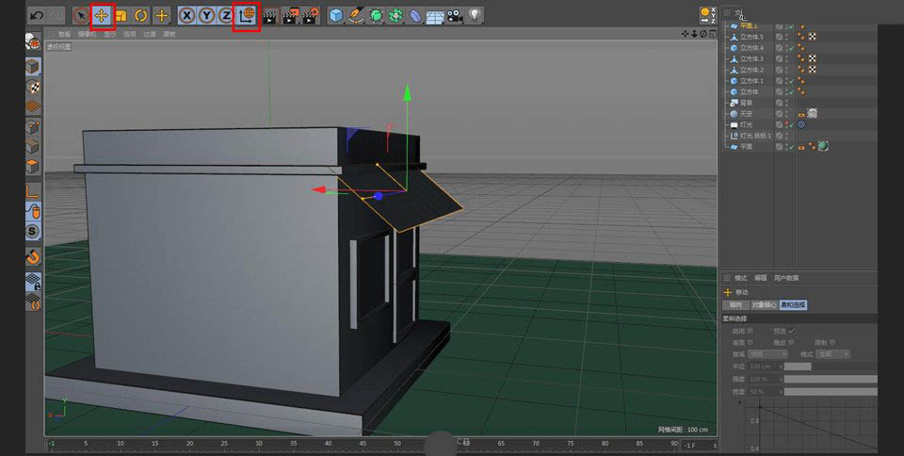Enable the 预览 checkbox in soft selection
This screenshot has height=456, width=904.
pyautogui.click(x=791, y=331)
